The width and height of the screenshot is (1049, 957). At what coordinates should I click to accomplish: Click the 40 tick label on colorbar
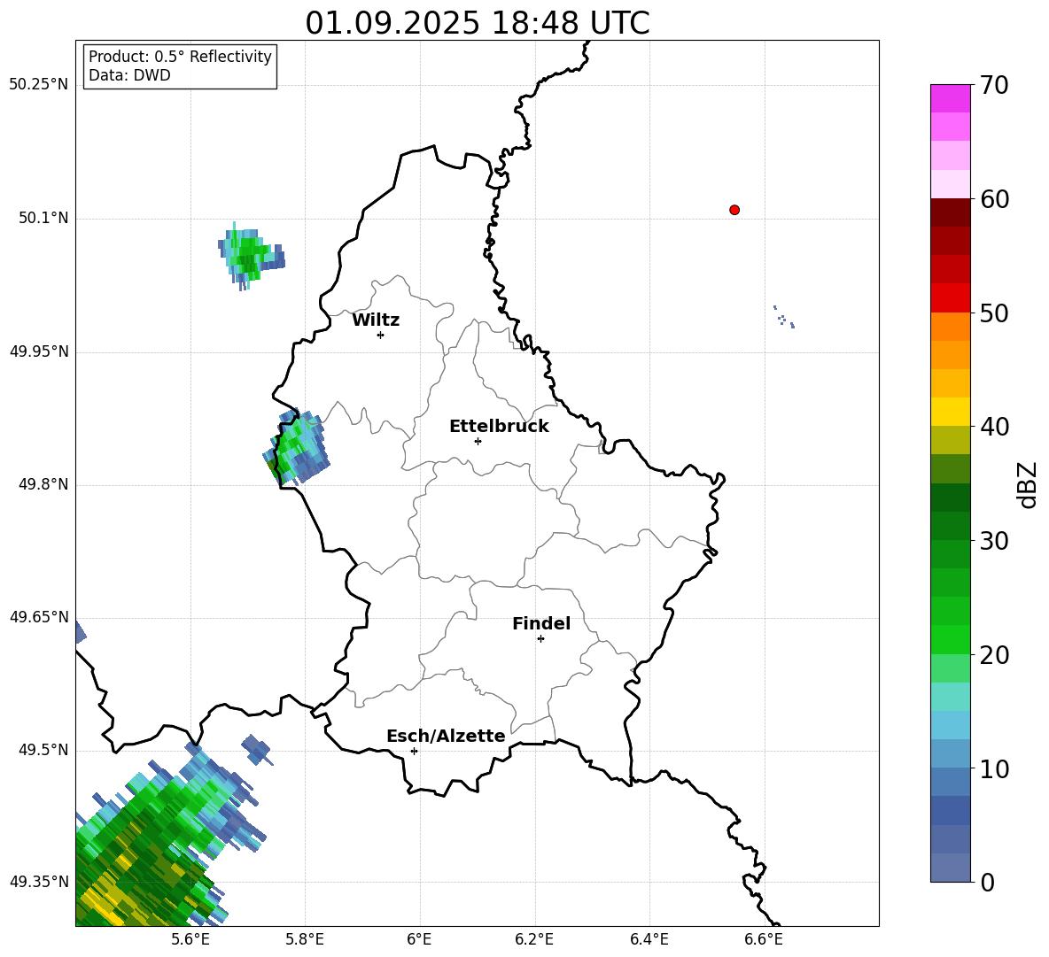994,427
